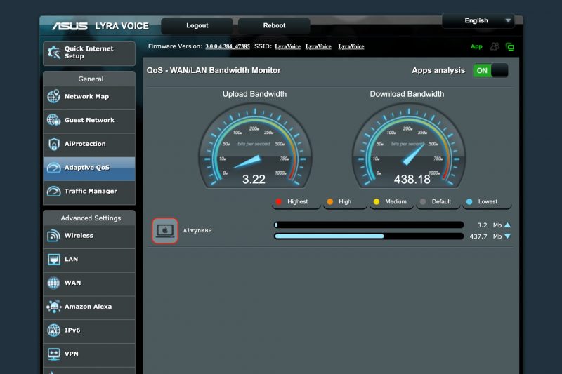Open firmware version 3.0.0.4.384_47385 link
The width and height of the screenshot is (562, 374).
point(227,46)
